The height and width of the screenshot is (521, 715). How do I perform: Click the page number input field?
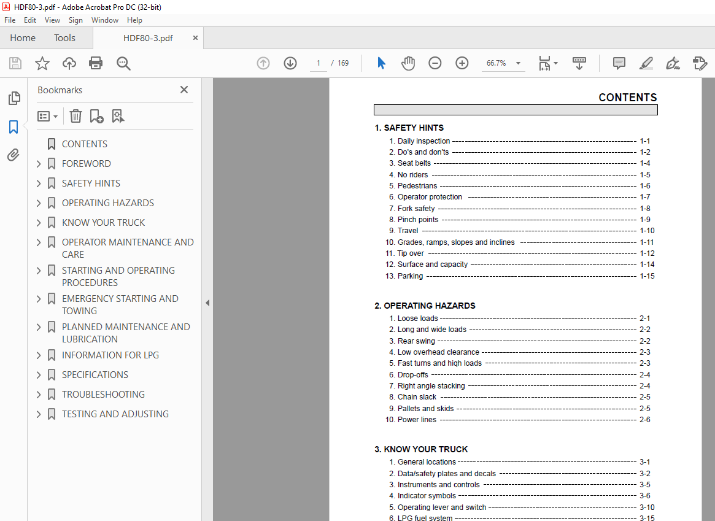tap(319, 63)
